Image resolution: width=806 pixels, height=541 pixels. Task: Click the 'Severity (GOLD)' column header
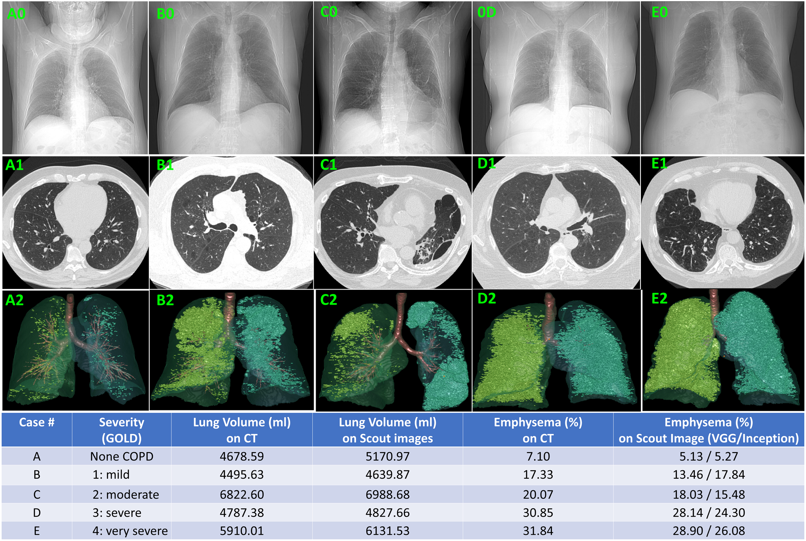pos(122,430)
